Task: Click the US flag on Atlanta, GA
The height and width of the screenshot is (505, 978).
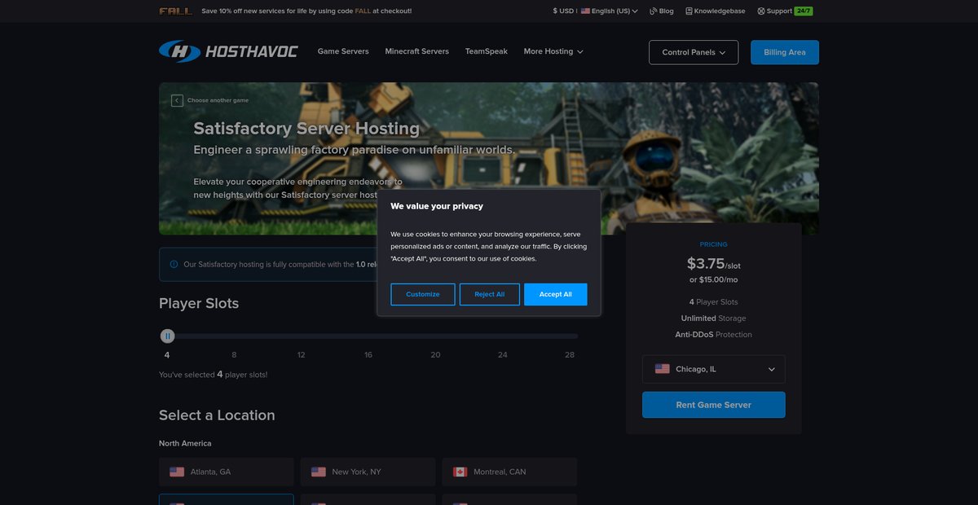Action: (x=177, y=472)
